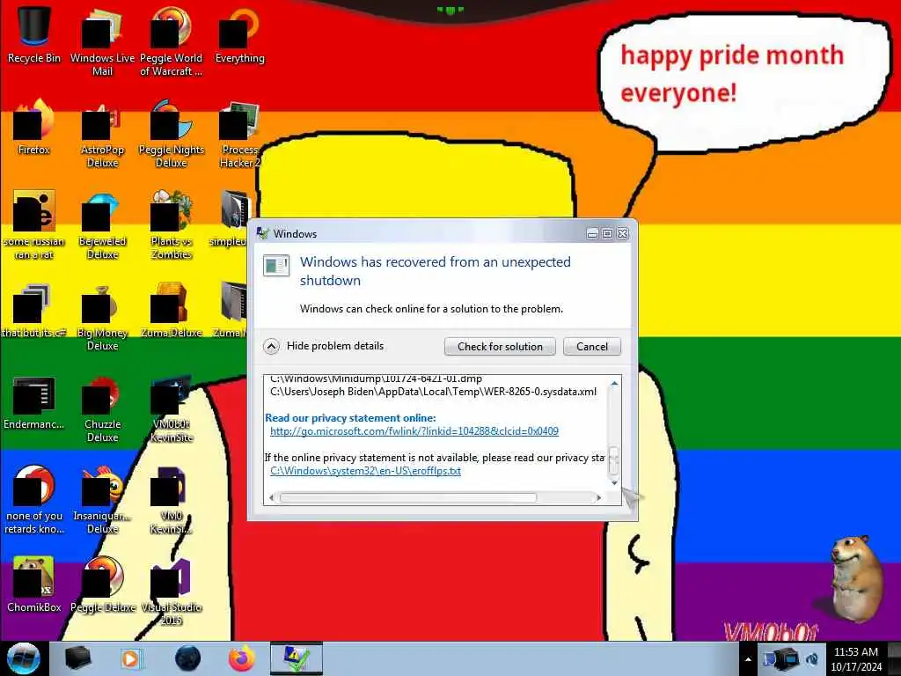Click the horizontal scrollbar left arrow
Screen dimensions: 901x676
(x=272, y=498)
